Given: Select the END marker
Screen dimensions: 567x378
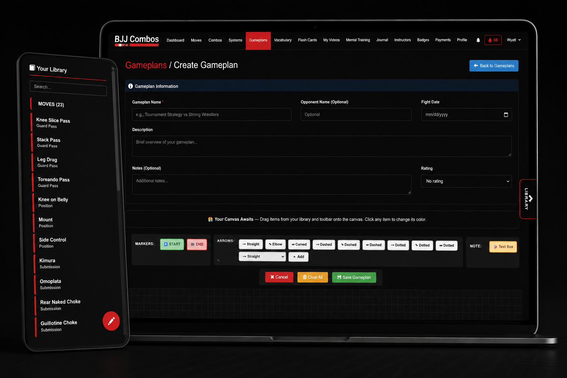Looking at the screenshot, I should click(197, 244).
